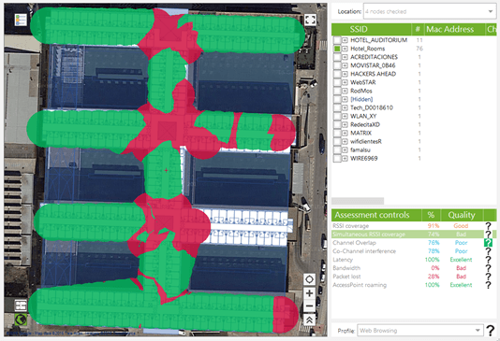Collapse map controls with double chevron icon
Screen dimensions: 500x341
(x=309, y=320)
